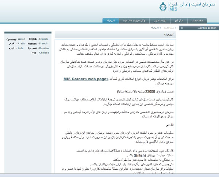Click the کاروحرفه breadcrumb link

pos(155,28)
